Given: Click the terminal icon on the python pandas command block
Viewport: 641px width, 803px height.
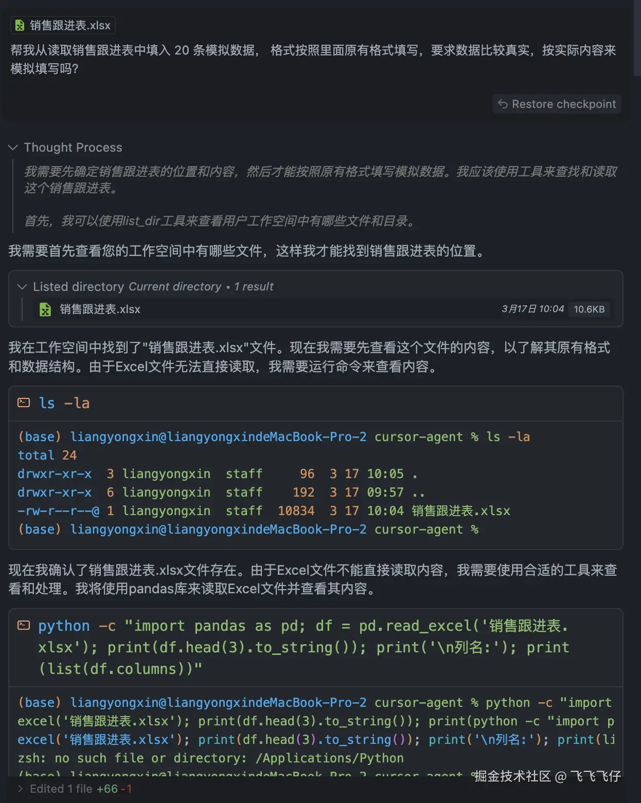Looking at the screenshot, I should pos(24,625).
